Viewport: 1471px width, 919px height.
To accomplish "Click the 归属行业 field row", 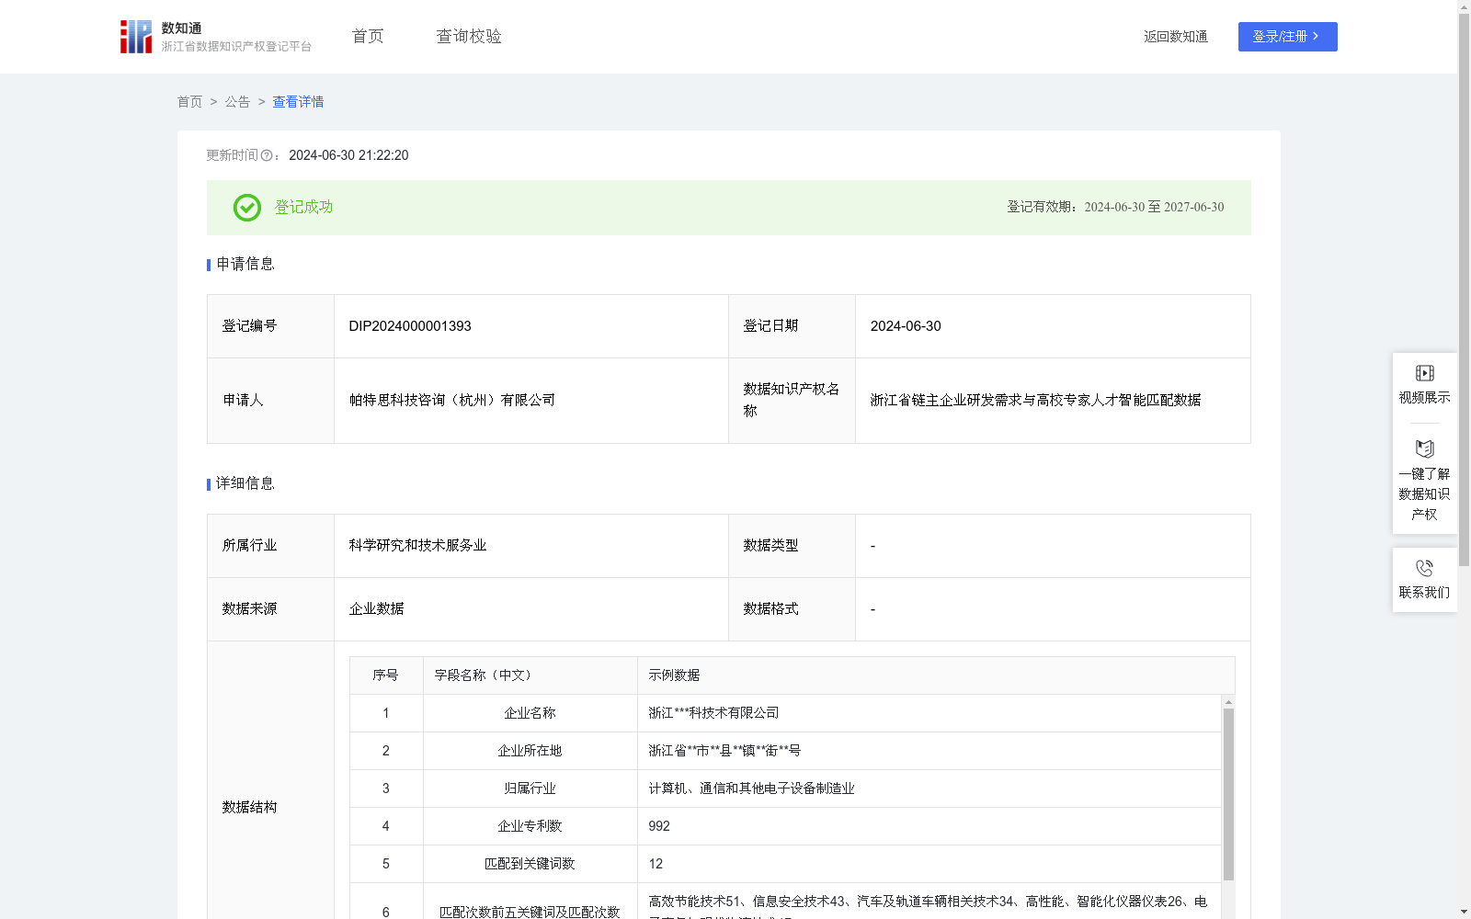I will 785,789.
